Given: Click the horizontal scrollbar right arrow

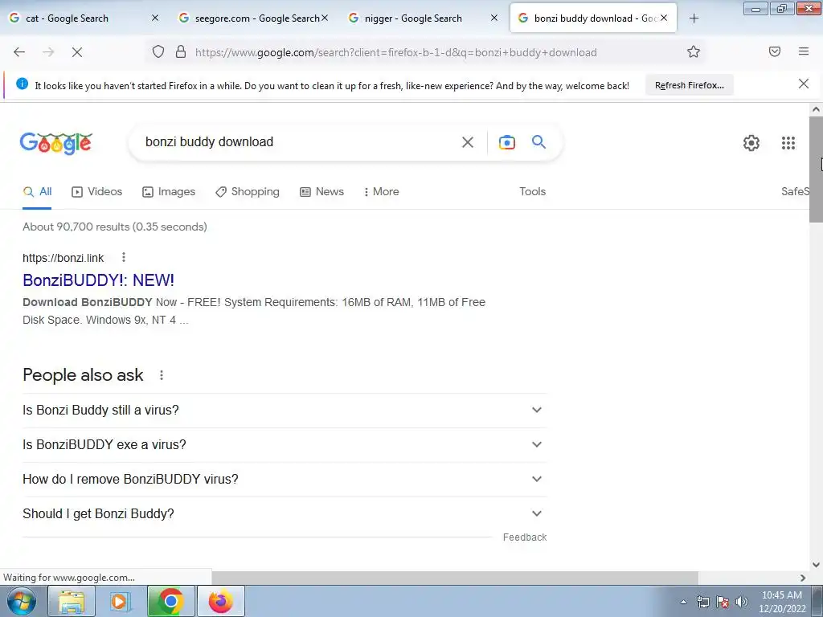Looking at the screenshot, I should click(x=803, y=578).
